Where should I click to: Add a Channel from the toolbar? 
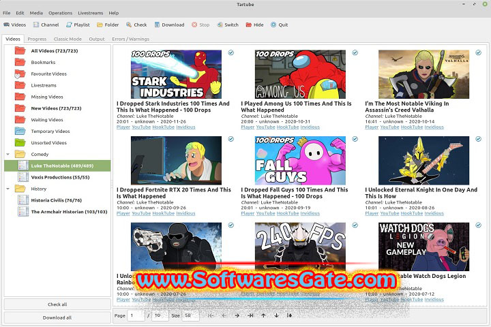pyautogui.click(x=46, y=25)
